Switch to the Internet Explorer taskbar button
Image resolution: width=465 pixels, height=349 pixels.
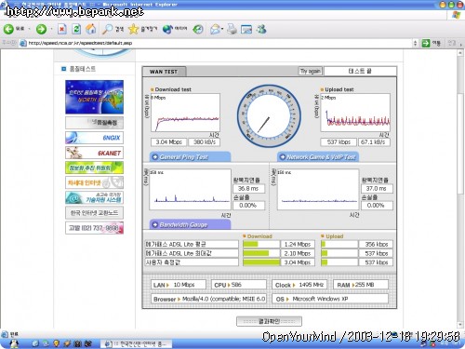point(136,343)
